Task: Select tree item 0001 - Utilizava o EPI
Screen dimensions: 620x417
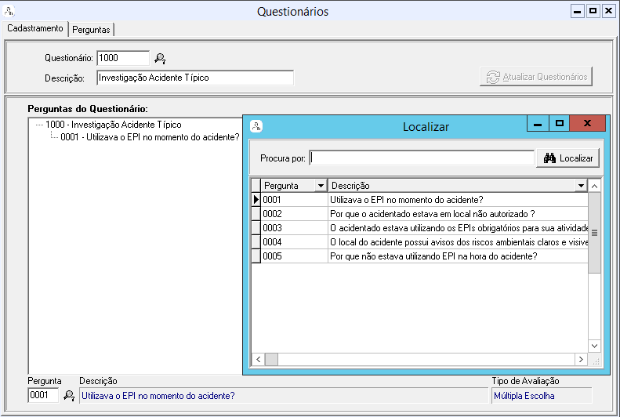Action: (x=150, y=137)
